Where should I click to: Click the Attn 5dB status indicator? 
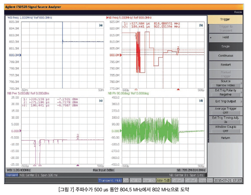(x=163, y=181)
